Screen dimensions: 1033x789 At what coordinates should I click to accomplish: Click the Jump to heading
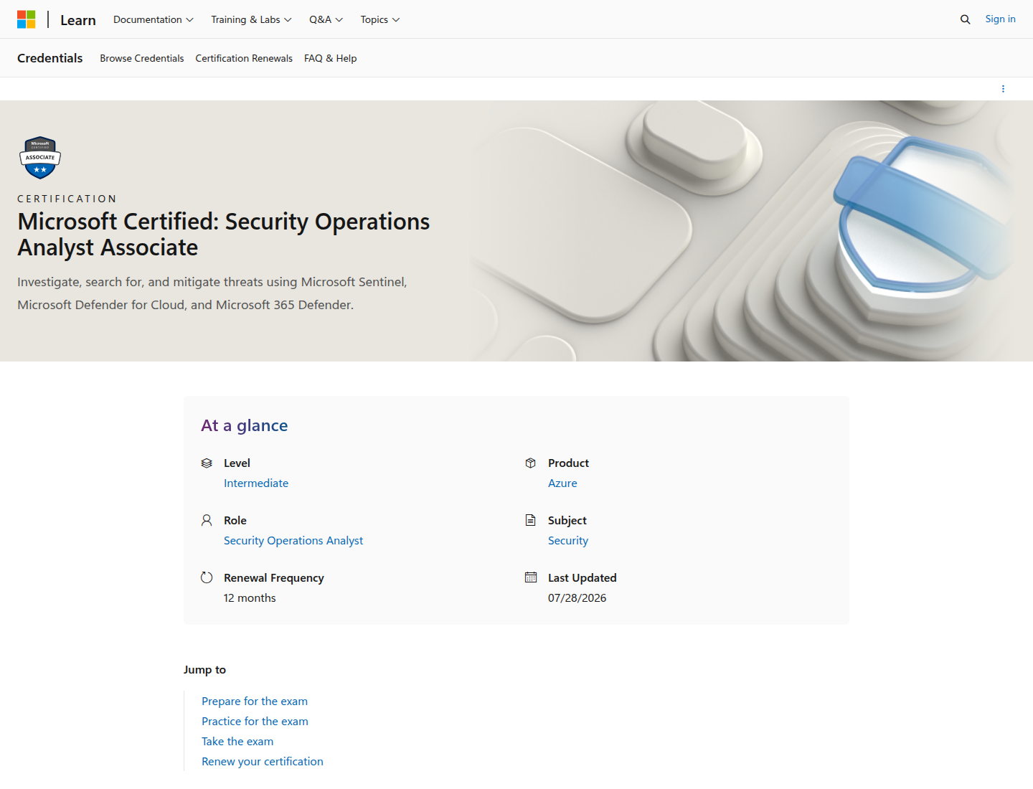[x=204, y=670]
